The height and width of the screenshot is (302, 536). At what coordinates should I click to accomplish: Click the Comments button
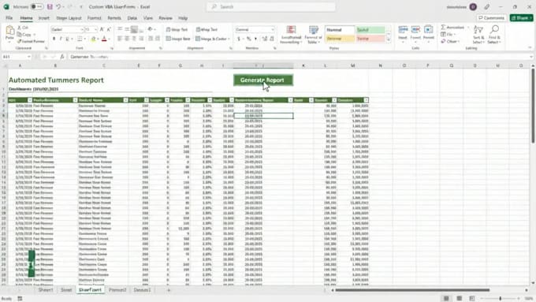click(492, 18)
